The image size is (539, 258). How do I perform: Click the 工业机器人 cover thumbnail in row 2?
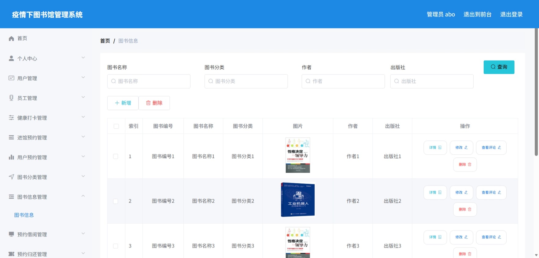pyautogui.click(x=298, y=200)
